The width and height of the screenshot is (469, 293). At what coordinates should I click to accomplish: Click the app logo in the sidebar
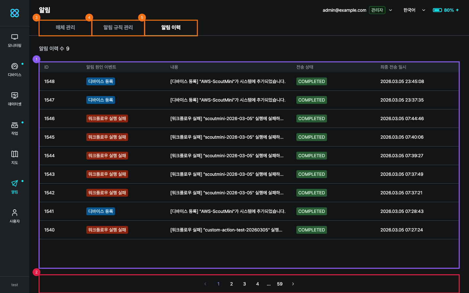pos(15,13)
